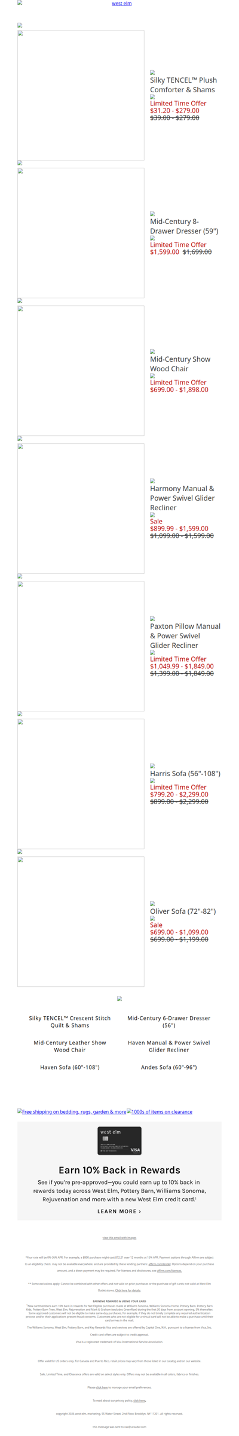
Task: Open the Oliver Sofa product image
Action: (x=81, y=922)
